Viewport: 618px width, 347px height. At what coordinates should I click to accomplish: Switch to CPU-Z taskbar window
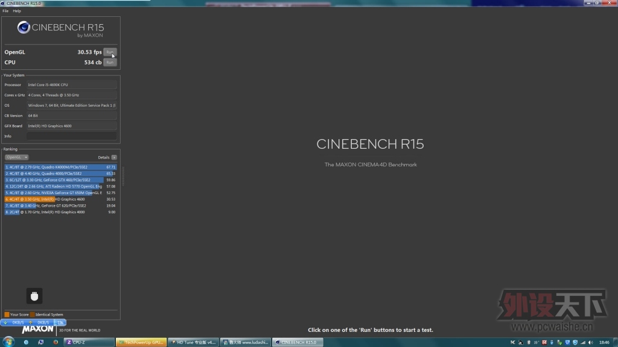click(x=89, y=342)
